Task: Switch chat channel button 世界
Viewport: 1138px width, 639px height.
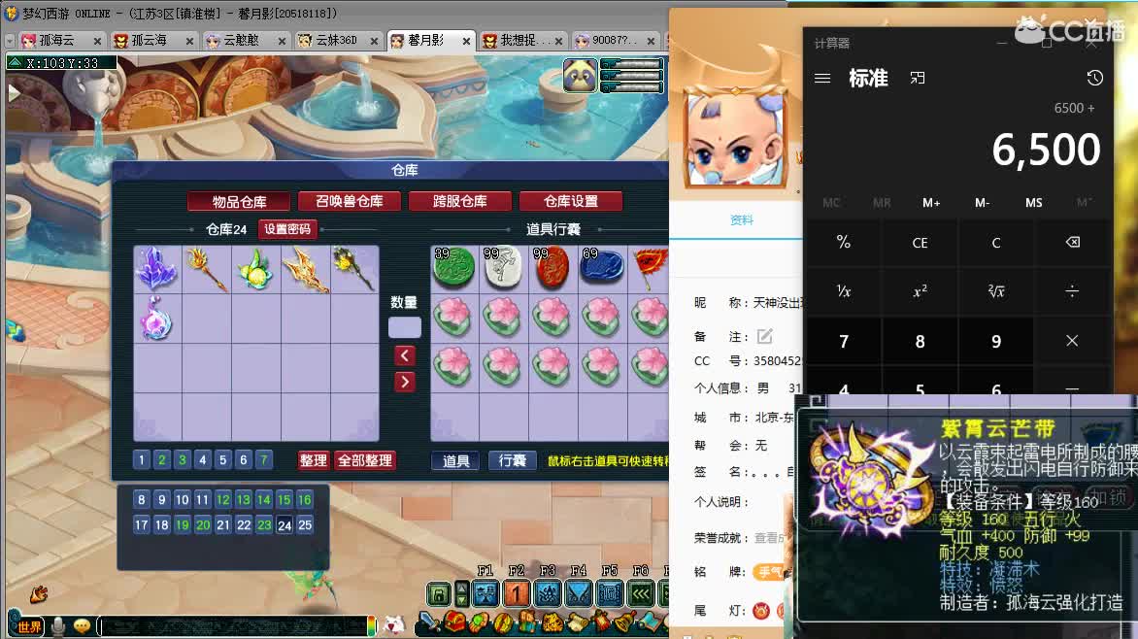Action: click(30, 626)
